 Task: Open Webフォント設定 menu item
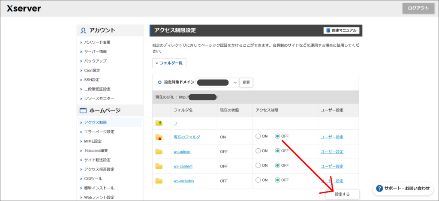tap(99, 198)
